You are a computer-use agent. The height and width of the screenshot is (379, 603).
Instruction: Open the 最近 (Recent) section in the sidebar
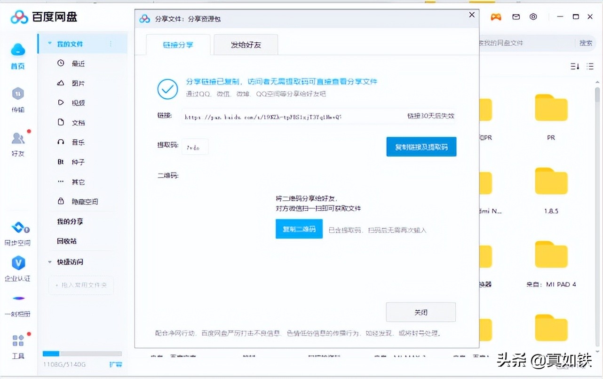pos(78,63)
